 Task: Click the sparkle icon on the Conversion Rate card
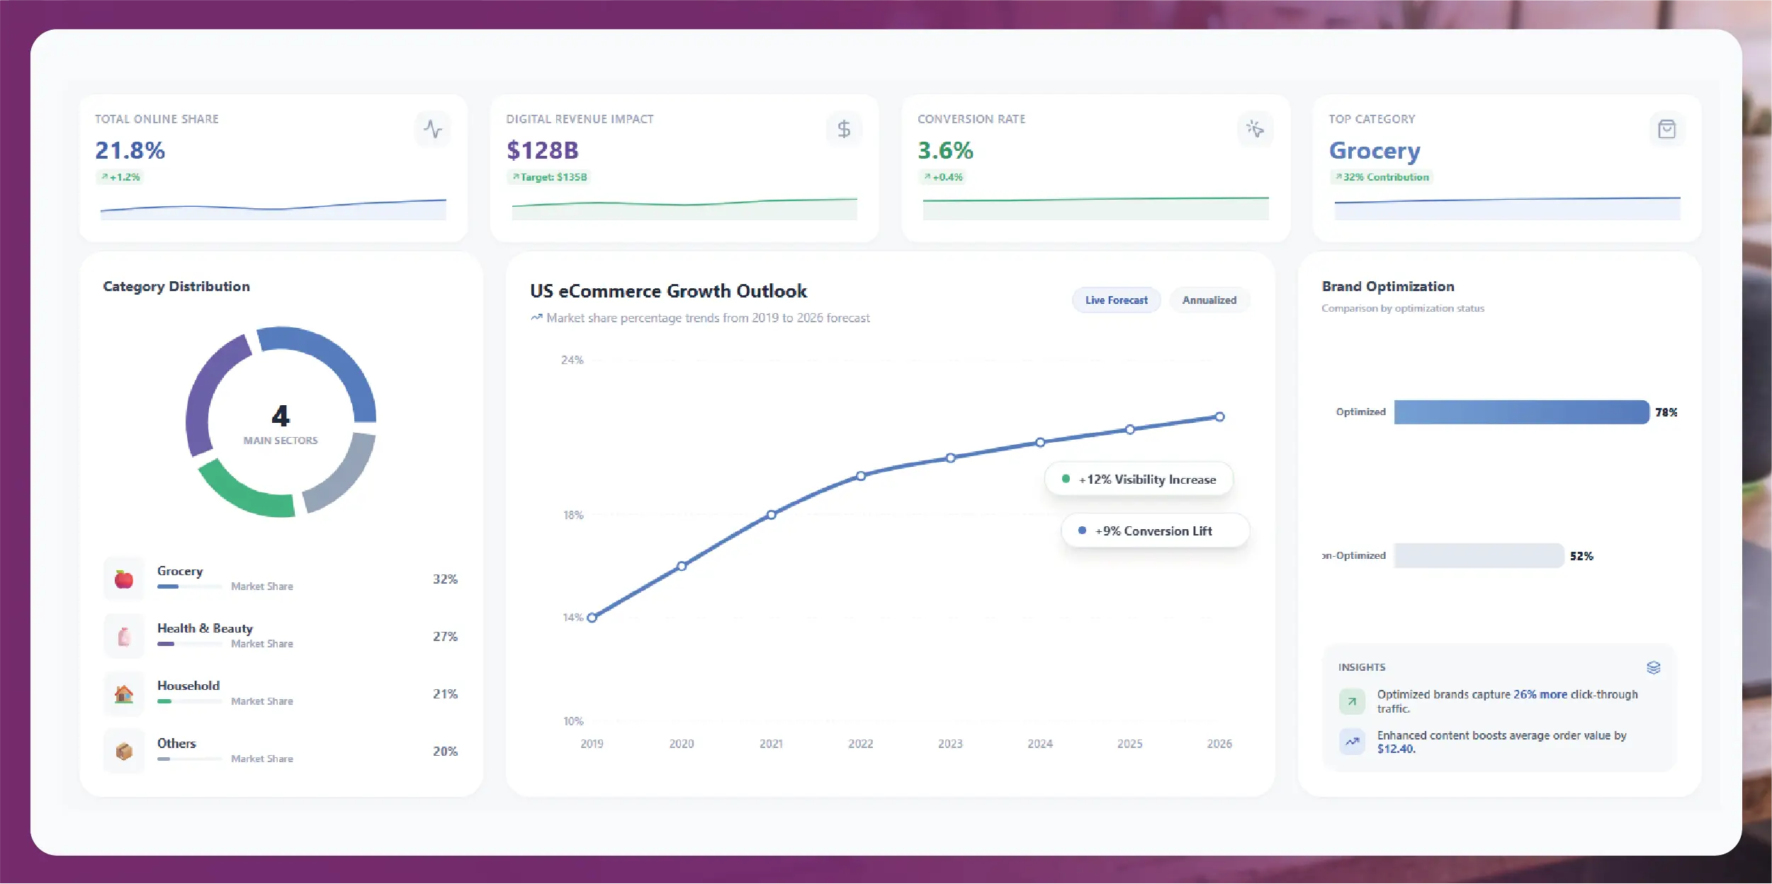point(1254,129)
